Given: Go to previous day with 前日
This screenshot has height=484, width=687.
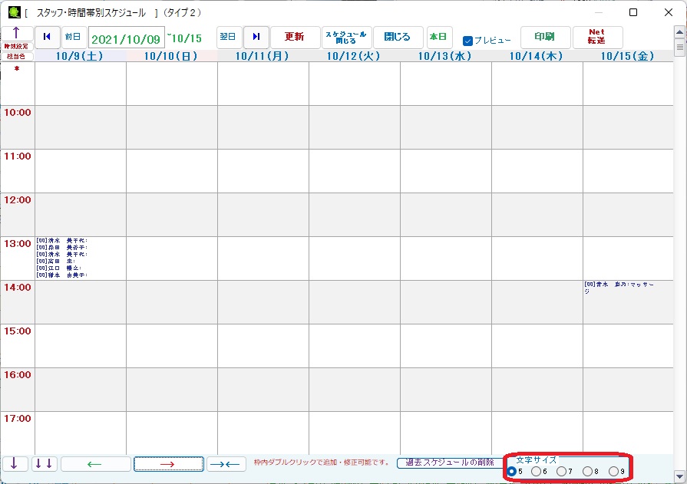Looking at the screenshot, I should [x=73, y=37].
